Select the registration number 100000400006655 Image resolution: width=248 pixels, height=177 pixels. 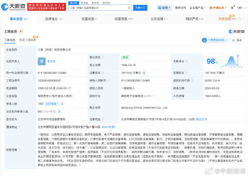pos(49,80)
